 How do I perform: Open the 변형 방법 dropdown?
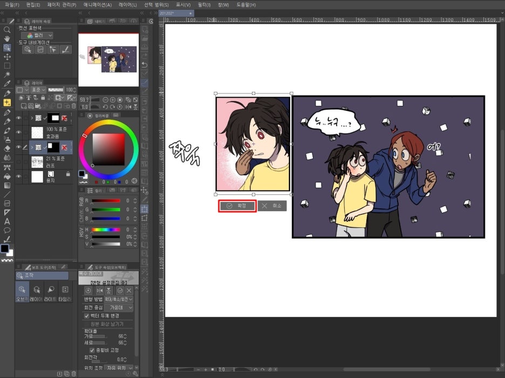point(119,300)
